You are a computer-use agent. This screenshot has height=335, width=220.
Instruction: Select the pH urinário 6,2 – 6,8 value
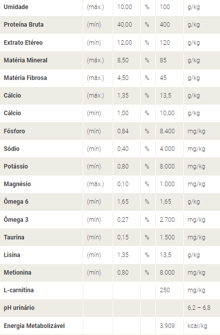(199, 308)
